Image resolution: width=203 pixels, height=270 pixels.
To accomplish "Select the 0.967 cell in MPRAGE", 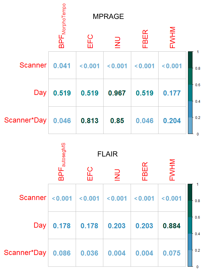I will (117, 93).
